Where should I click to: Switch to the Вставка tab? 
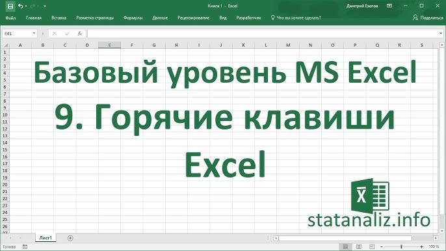(59, 18)
